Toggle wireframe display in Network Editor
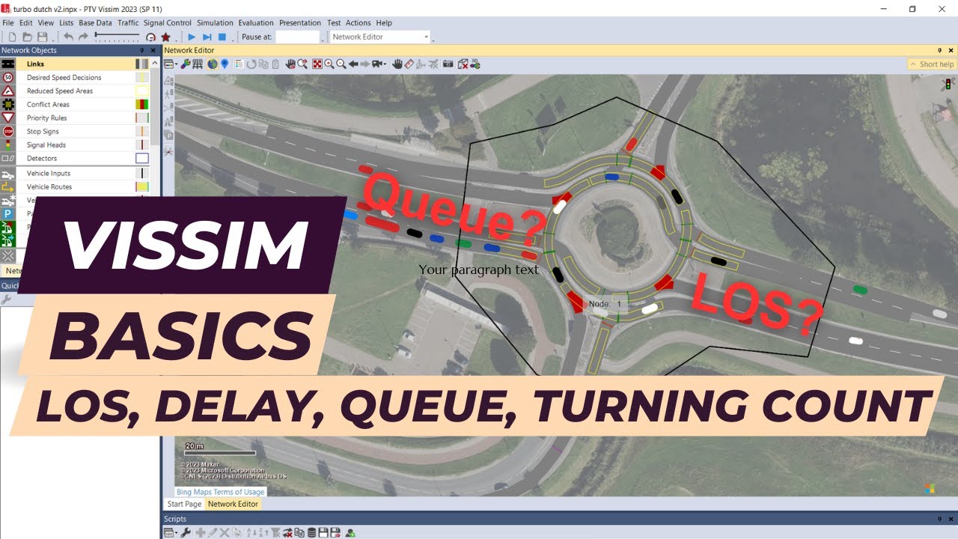 [198, 64]
